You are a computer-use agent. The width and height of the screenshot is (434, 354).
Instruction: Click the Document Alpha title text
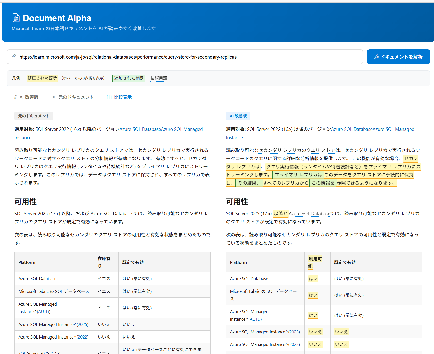click(x=57, y=18)
